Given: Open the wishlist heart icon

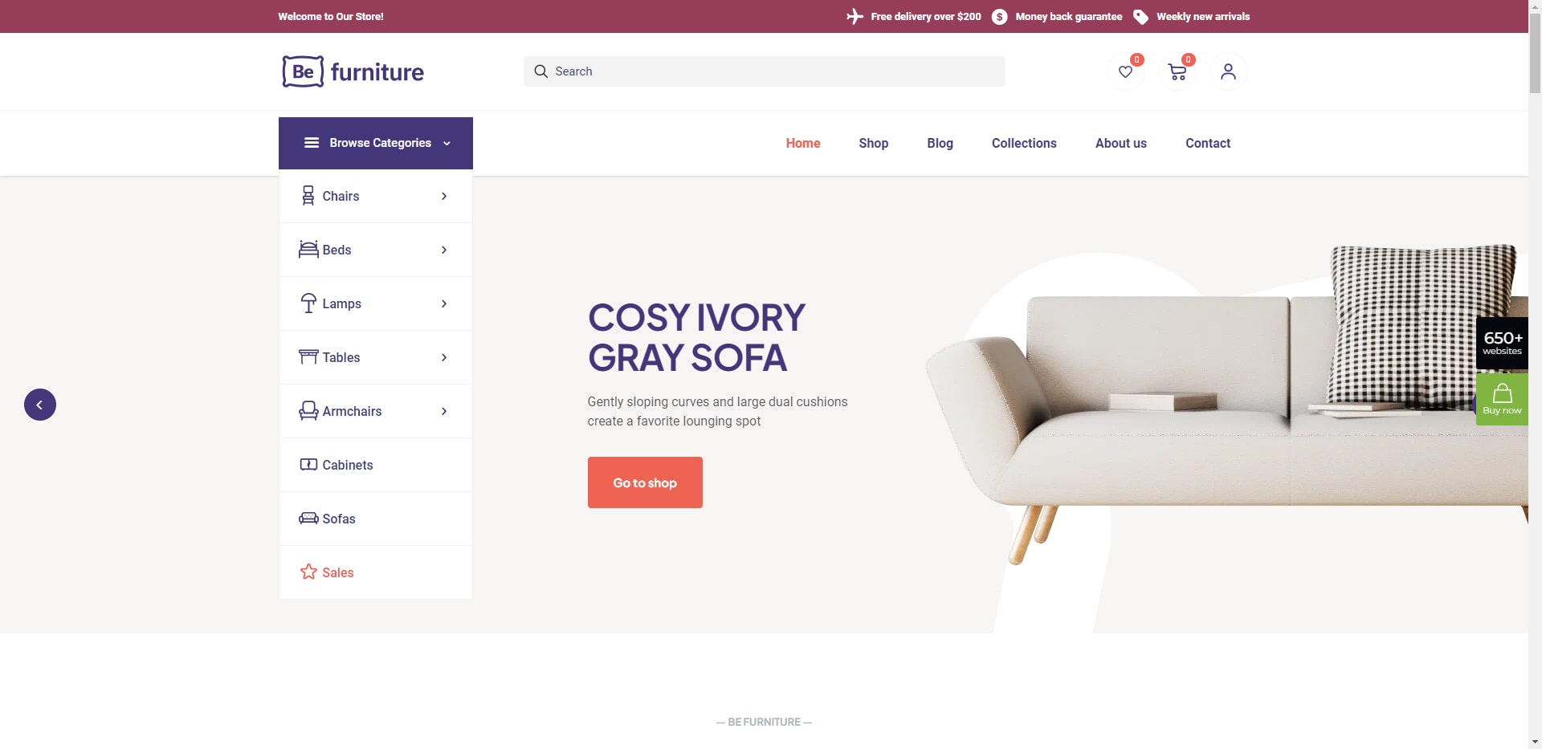Looking at the screenshot, I should click(1125, 72).
